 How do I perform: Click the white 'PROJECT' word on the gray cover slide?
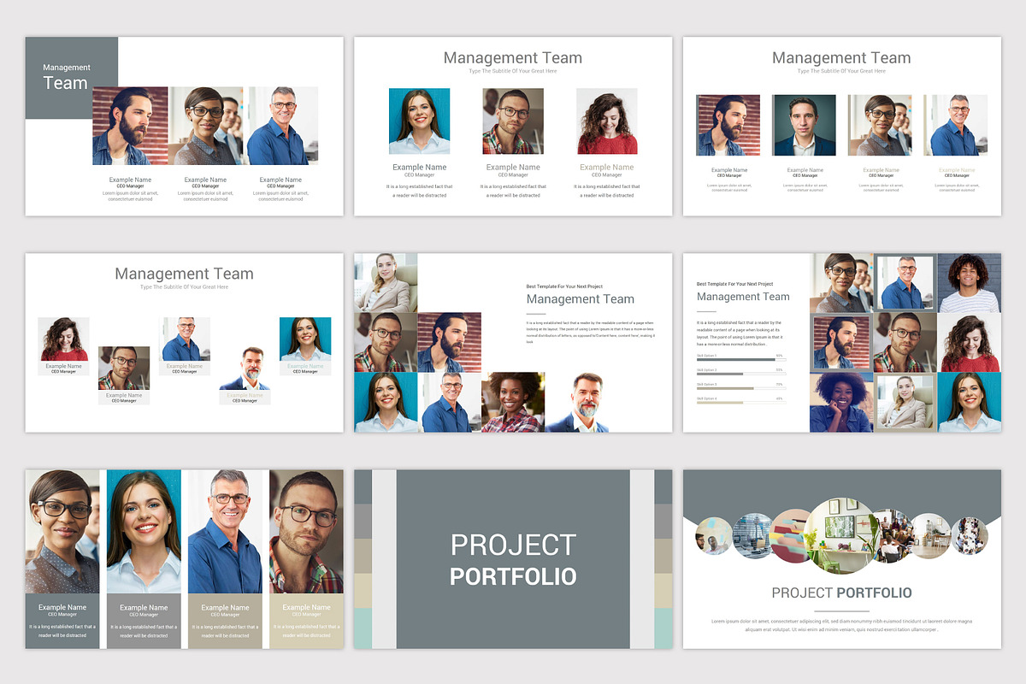pos(513,545)
